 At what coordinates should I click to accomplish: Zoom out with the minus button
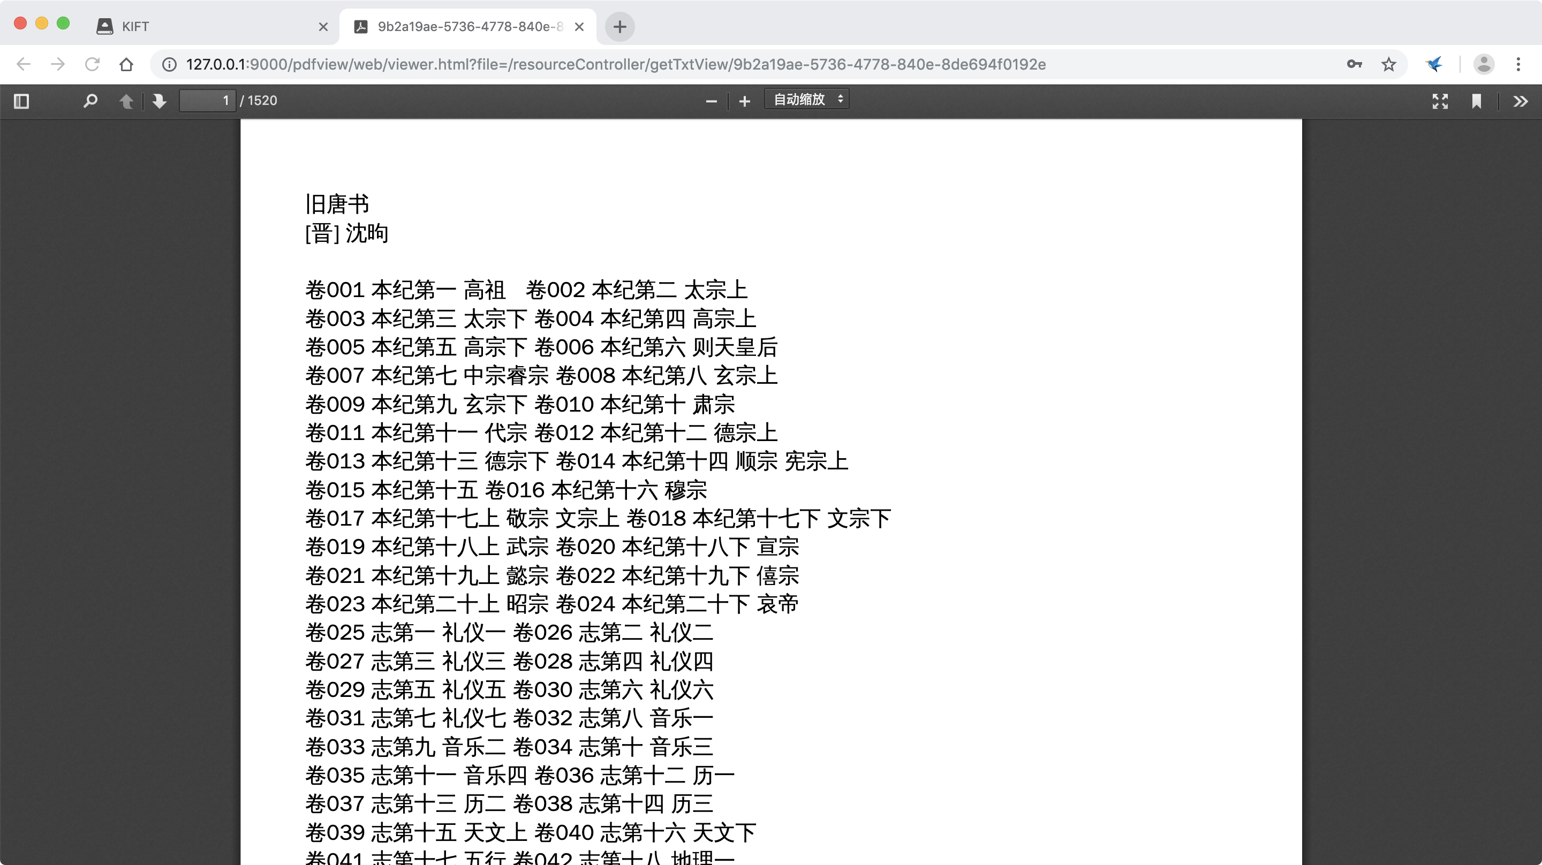pyautogui.click(x=711, y=101)
